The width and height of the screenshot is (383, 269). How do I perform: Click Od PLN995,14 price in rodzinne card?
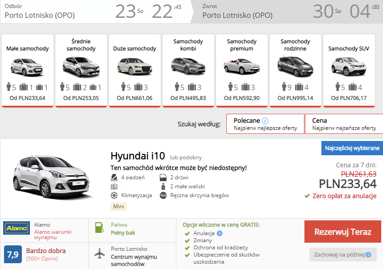pos(296,98)
